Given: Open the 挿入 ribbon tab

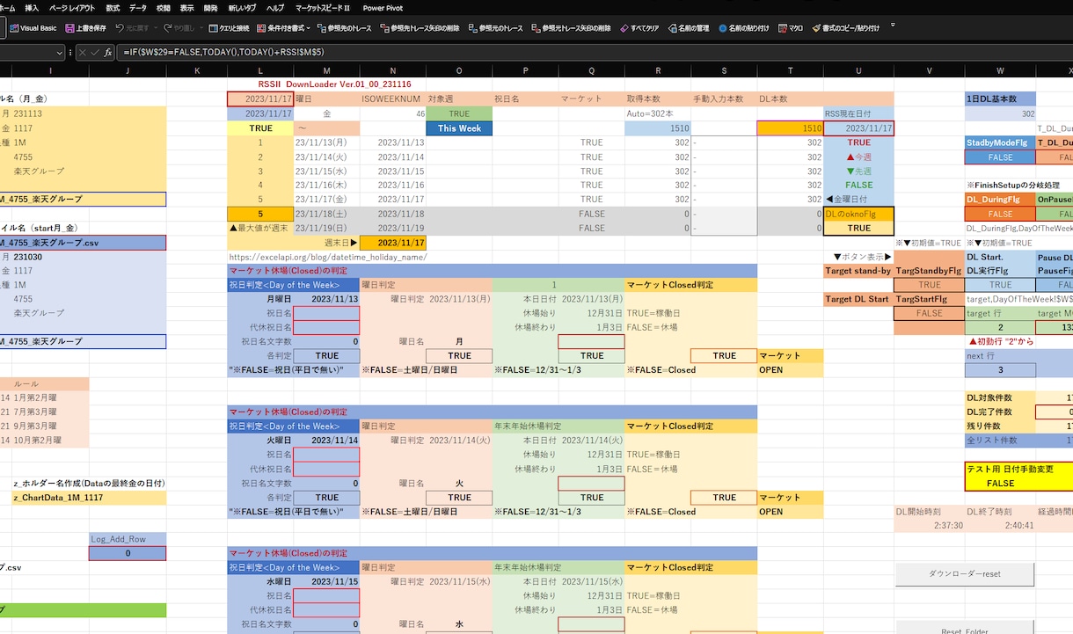Looking at the screenshot, I should (x=32, y=7).
